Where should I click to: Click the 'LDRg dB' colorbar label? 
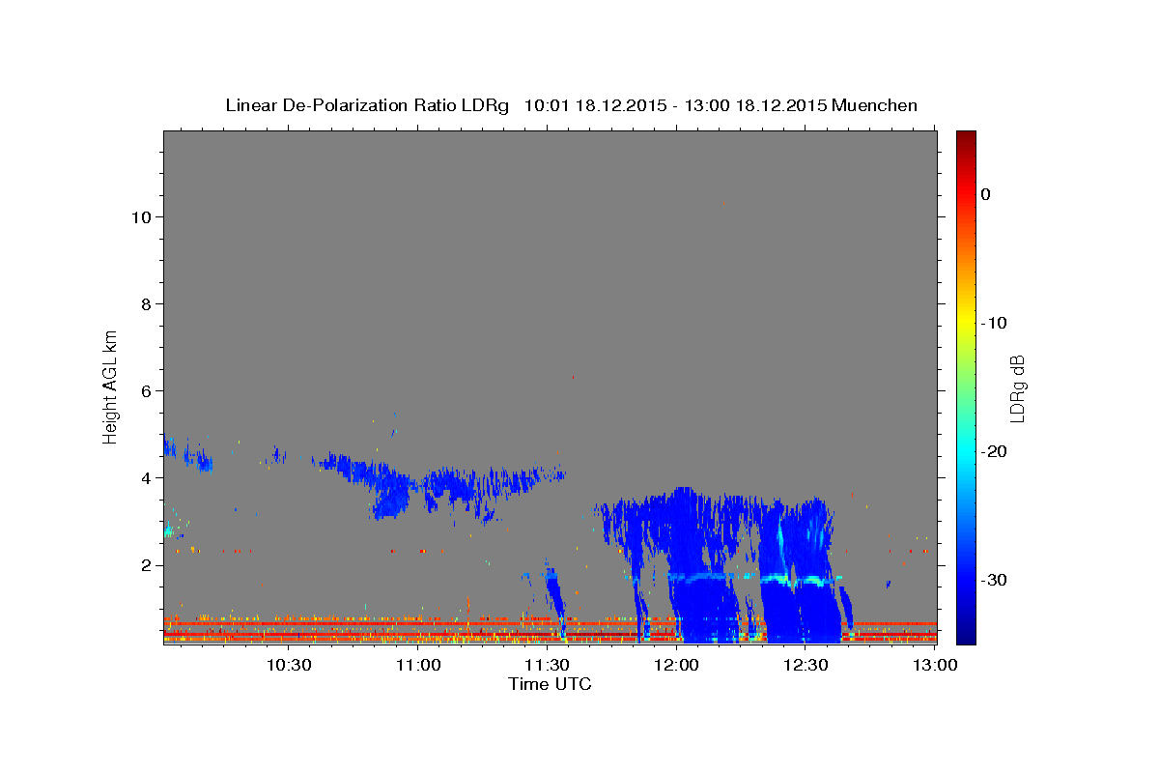coord(1017,388)
